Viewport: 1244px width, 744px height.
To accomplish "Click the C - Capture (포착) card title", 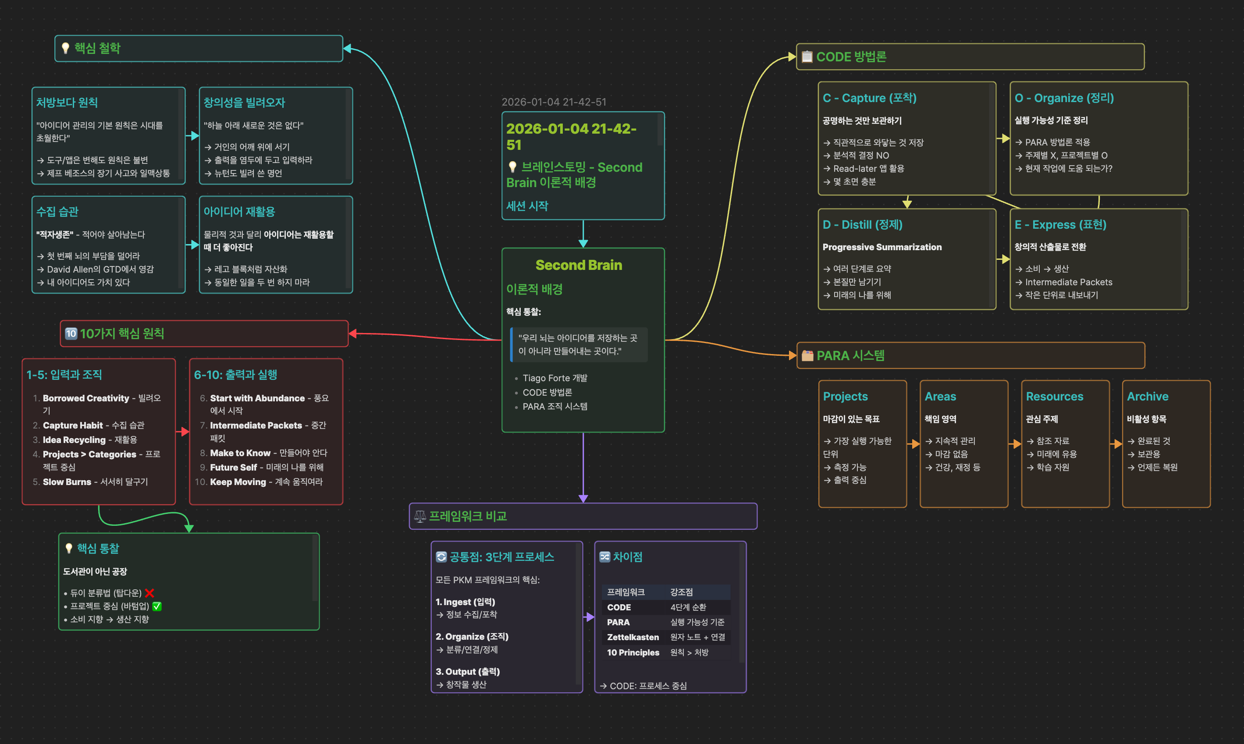I will pyautogui.click(x=870, y=98).
